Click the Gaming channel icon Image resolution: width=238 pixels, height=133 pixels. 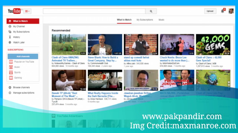tap(11, 78)
